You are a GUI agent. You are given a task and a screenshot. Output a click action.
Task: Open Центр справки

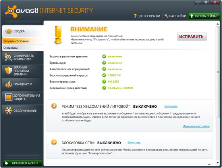point(147,16)
